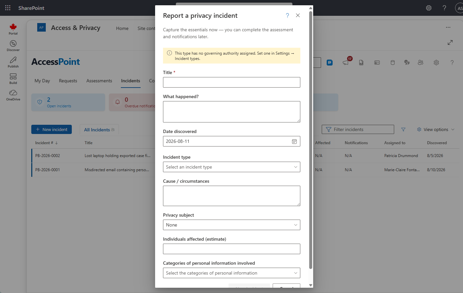Select the All Incidents view tab
The height and width of the screenshot is (293, 463).
pyautogui.click(x=99, y=130)
